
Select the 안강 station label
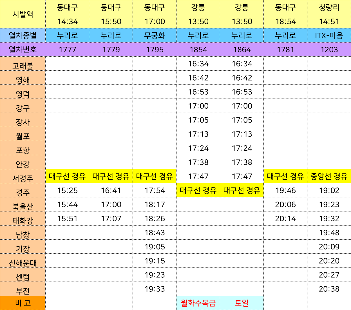(23, 162)
